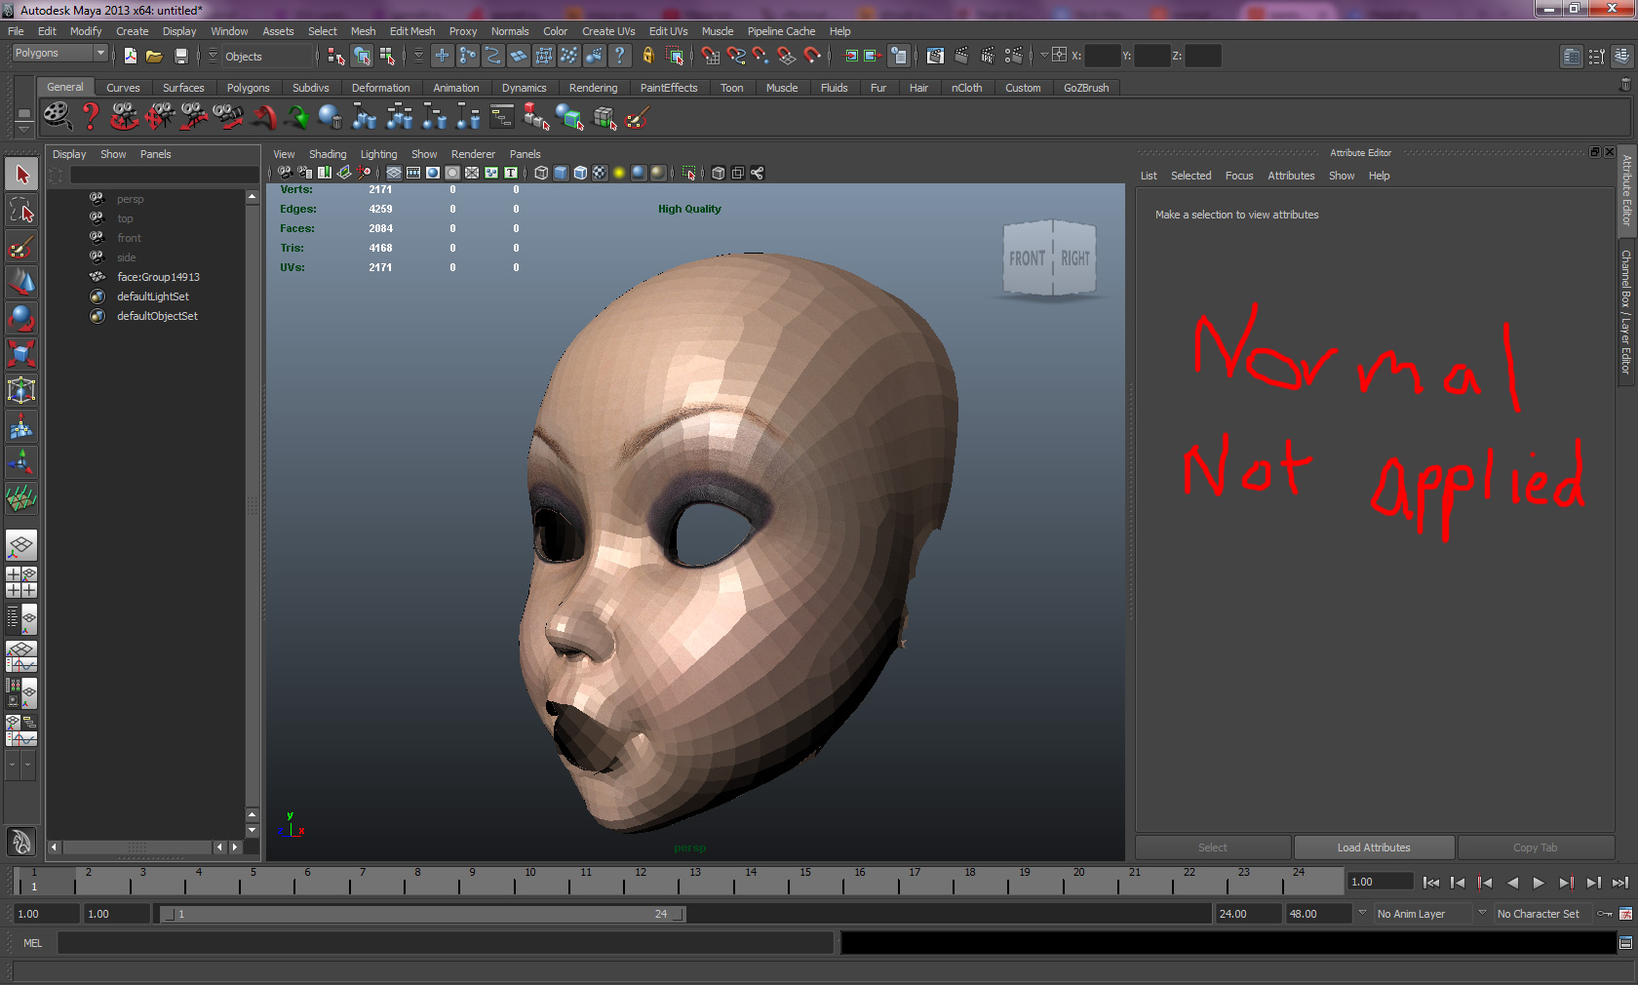Jump to the end of playback range
Image resolution: width=1638 pixels, height=985 pixels.
[x=1619, y=883]
